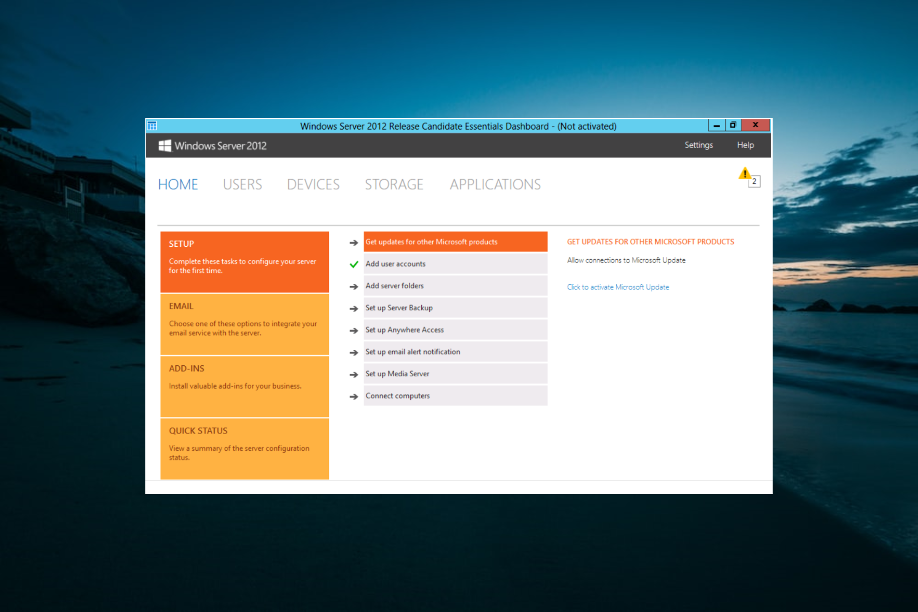Viewport: 918px width, 612px height.
Task: Click arrow icon beside Add server folders
Action: [354, 287]
